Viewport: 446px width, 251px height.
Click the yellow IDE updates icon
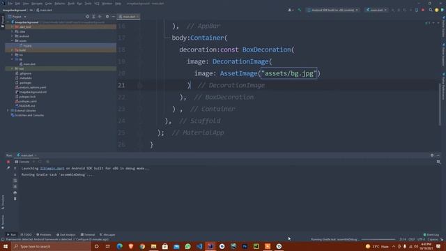coord(437,10)
